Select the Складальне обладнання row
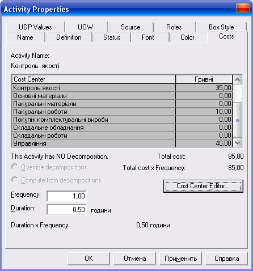The image size is (253, 271). point(122,128)
